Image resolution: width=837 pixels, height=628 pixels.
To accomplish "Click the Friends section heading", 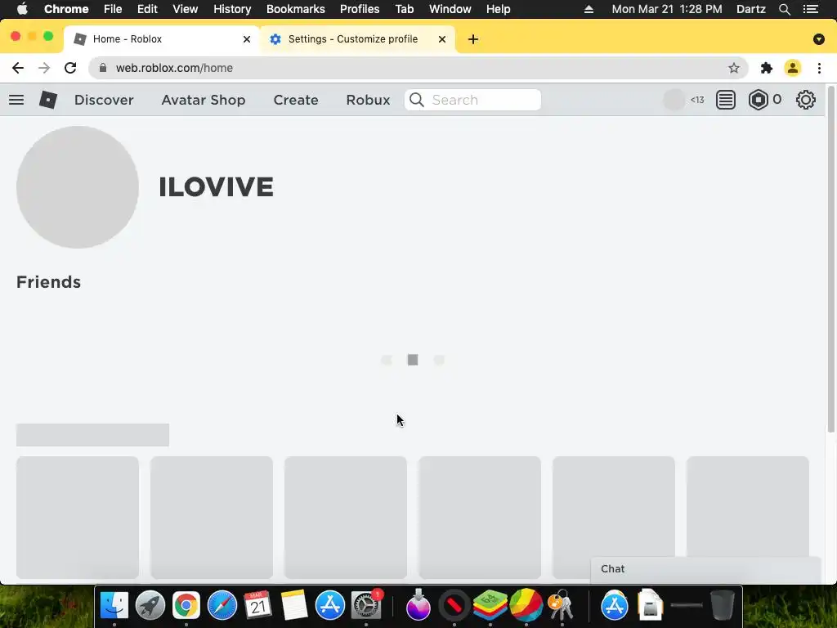I will (x=48, y=282).
